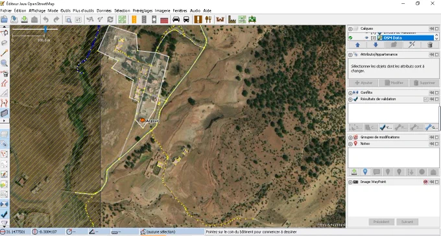The height and width of the screenshot is (236, 441).
Task: Open the Aide menu
Action: [208, 10]
